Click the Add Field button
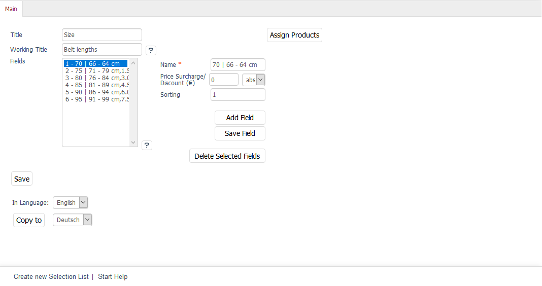The height and width of the screenshot is (286, 542). click(x=240, y=118)
